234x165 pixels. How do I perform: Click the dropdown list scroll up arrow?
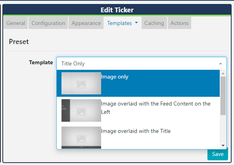point(223,73)
